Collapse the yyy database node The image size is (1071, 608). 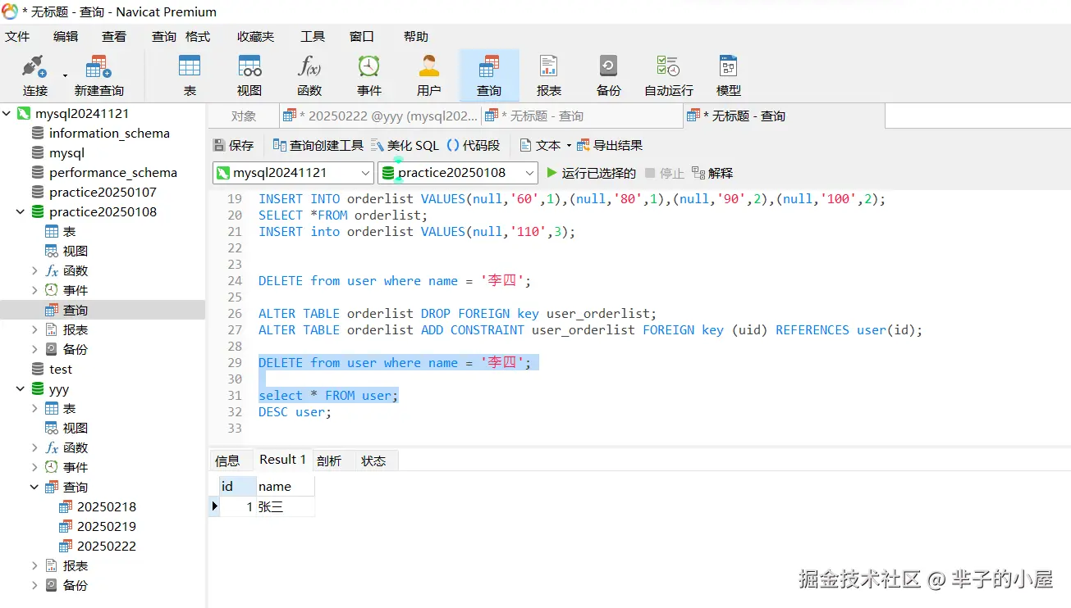pos(21,389)
